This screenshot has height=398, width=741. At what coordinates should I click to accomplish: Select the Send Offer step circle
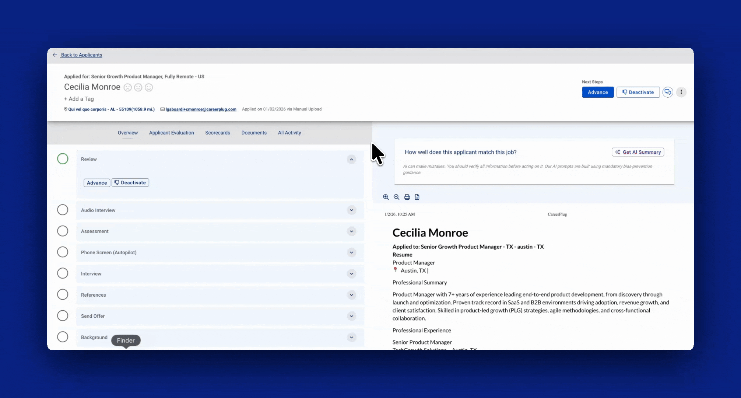(63, 316)
